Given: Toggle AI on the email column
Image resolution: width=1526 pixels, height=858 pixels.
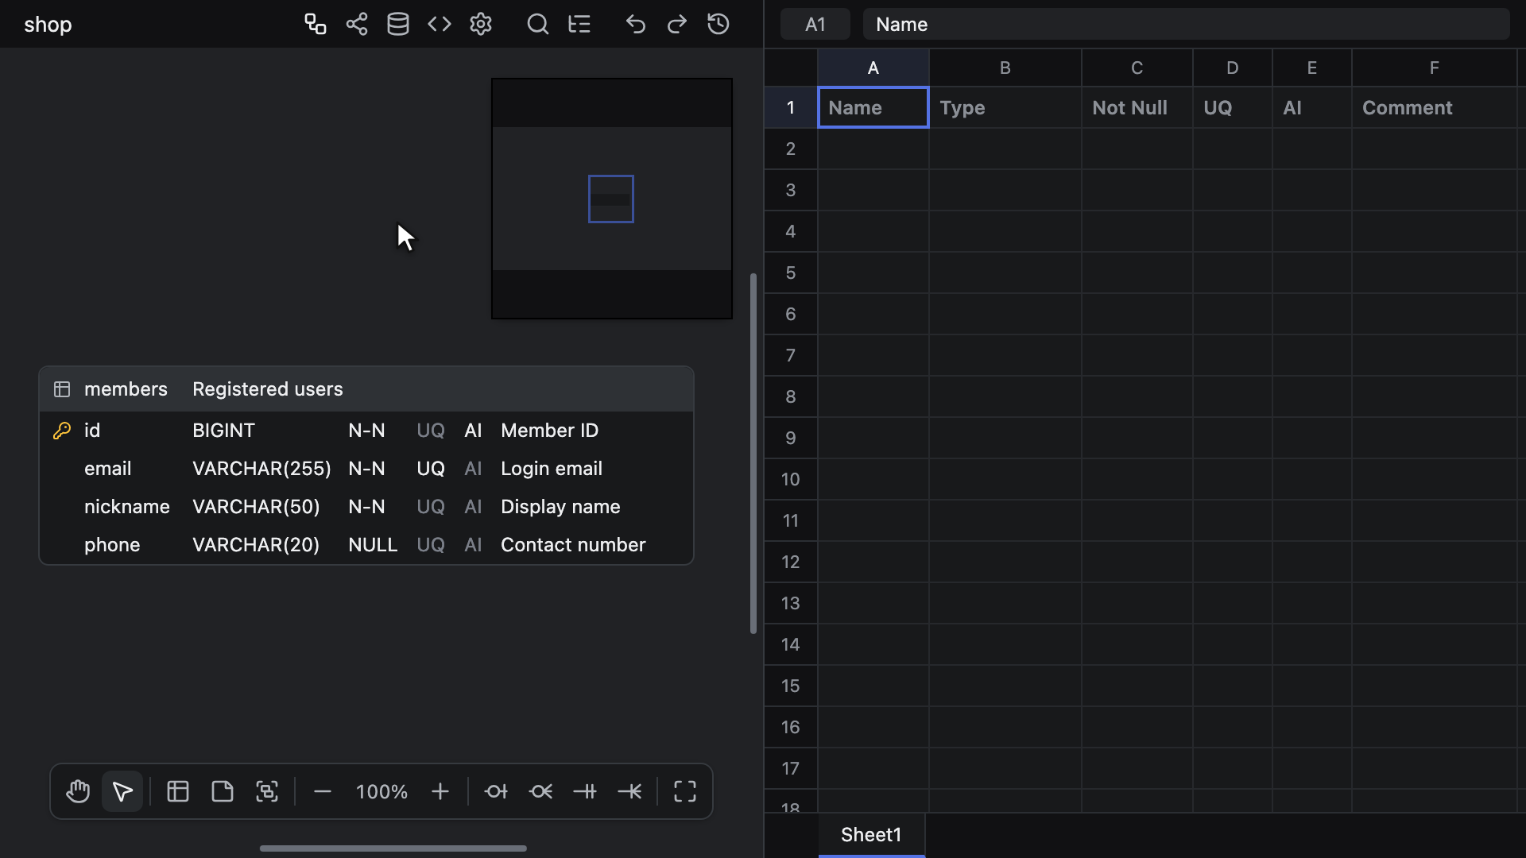Looking at the screenshot, I should (x=473, y=469).
